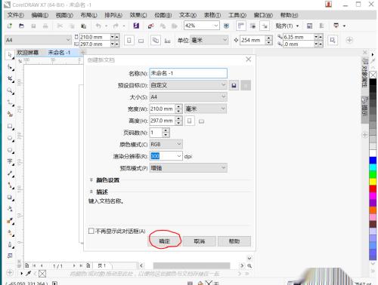378x285 pixels.
Task: Toggle property bar landscape orientation
Action: (141, 41)
